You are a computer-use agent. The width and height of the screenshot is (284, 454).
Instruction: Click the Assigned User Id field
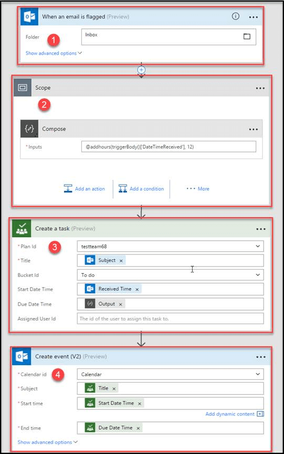(x=170, y=318)
